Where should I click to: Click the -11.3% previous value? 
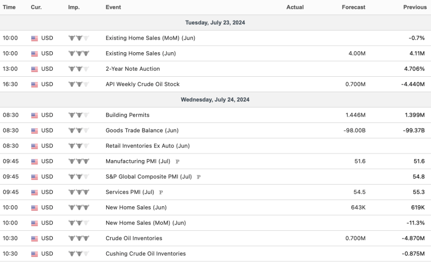pyautogui.click(x=415, y=222)
